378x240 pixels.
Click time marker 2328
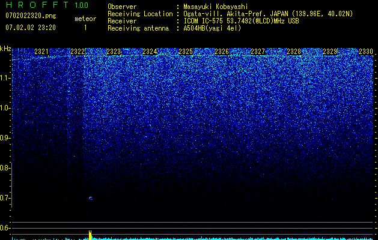point(294,52)
